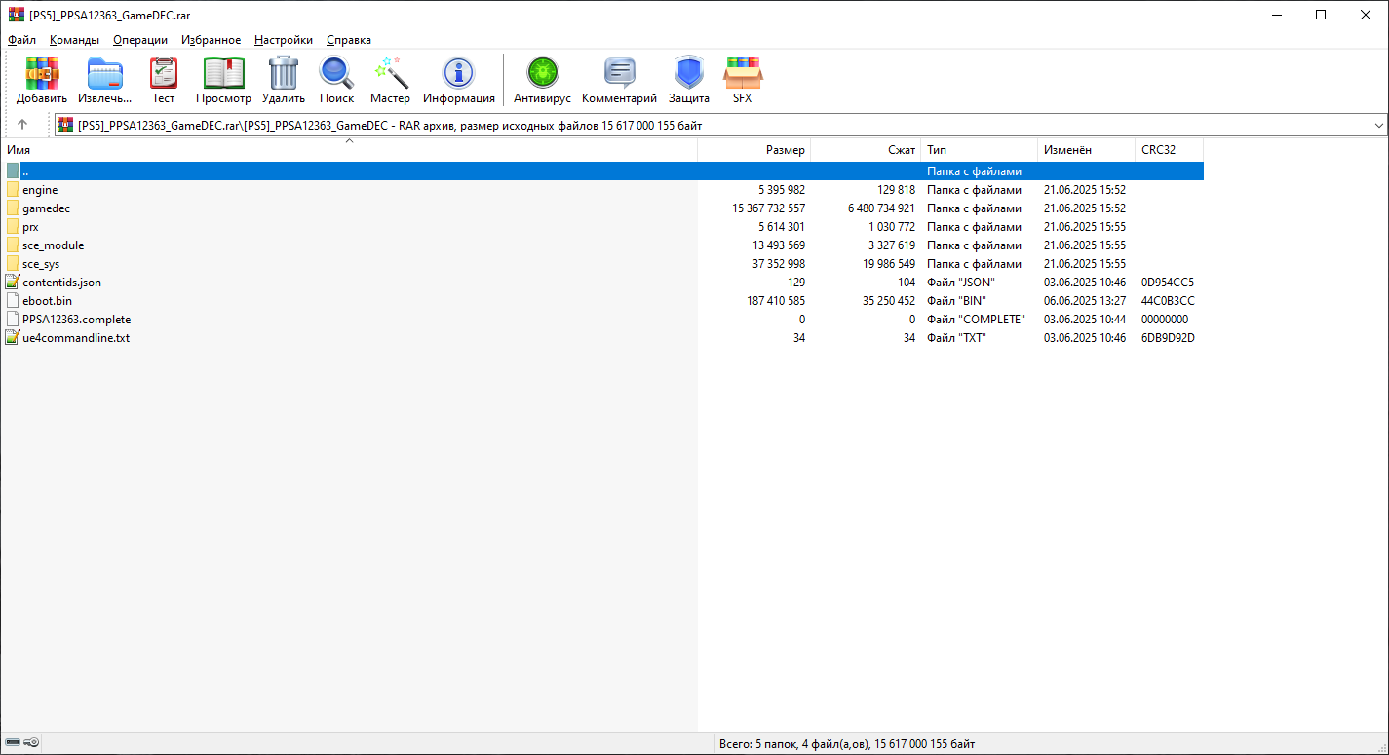Screen dimensions: 1389x755
Task: Select the sce_module folder icon
Action: [x=13, y=245]
